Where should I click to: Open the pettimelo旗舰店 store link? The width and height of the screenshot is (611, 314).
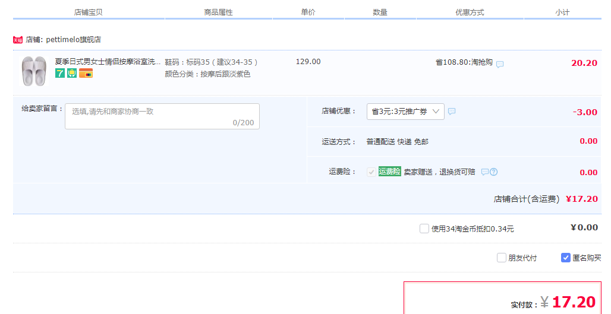[73, 40]
